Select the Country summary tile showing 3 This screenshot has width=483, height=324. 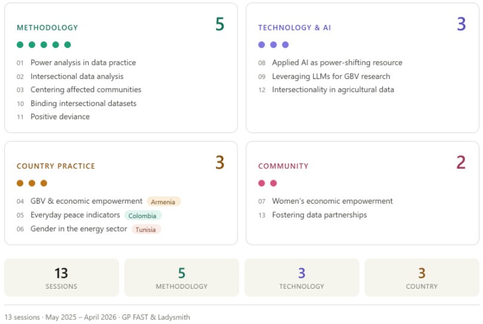[x=422, y=277]
